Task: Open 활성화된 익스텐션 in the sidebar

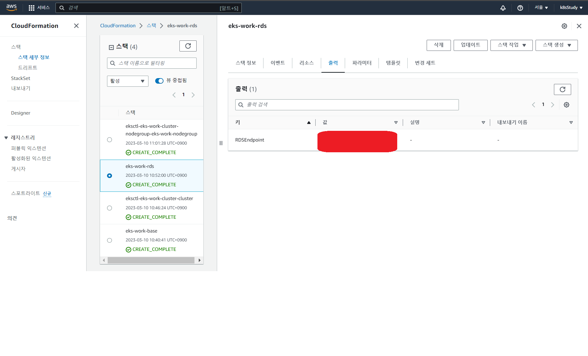Action: tap(31, 158)
